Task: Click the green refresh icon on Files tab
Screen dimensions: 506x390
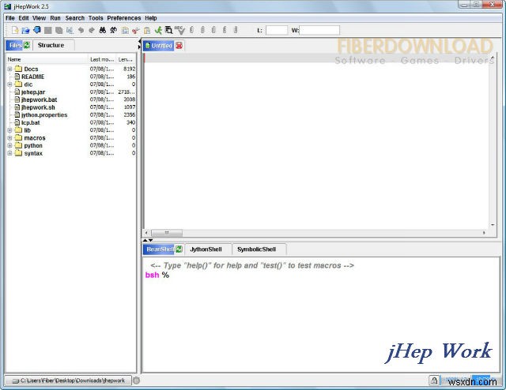Action: 27,45
